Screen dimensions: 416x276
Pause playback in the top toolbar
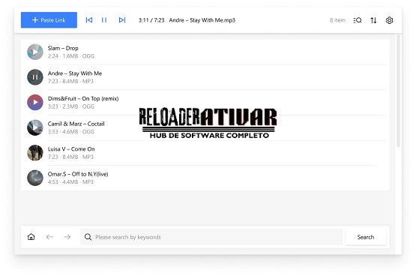(104, 20)
